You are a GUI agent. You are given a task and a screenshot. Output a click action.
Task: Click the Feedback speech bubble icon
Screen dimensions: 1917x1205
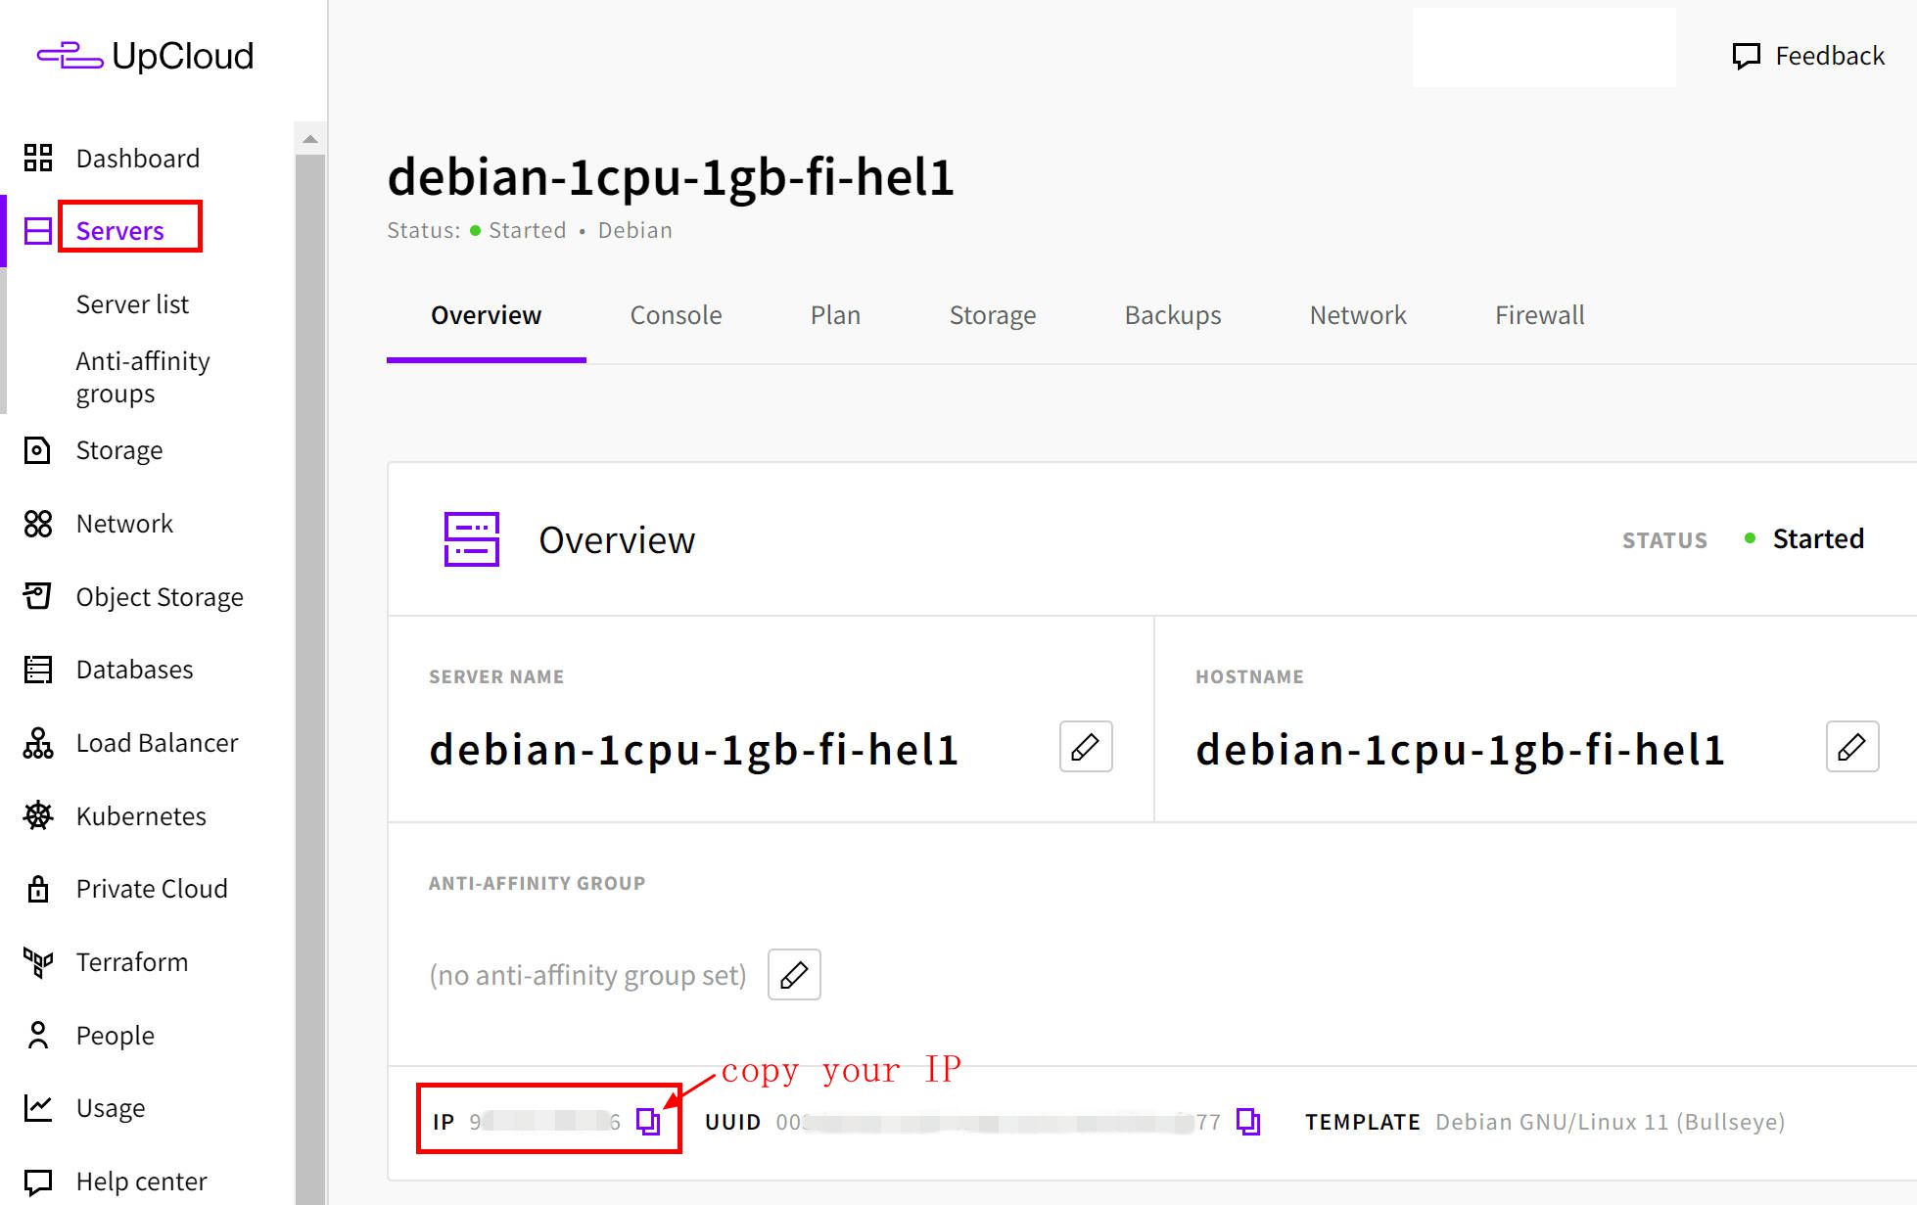tap(1747, 56)
